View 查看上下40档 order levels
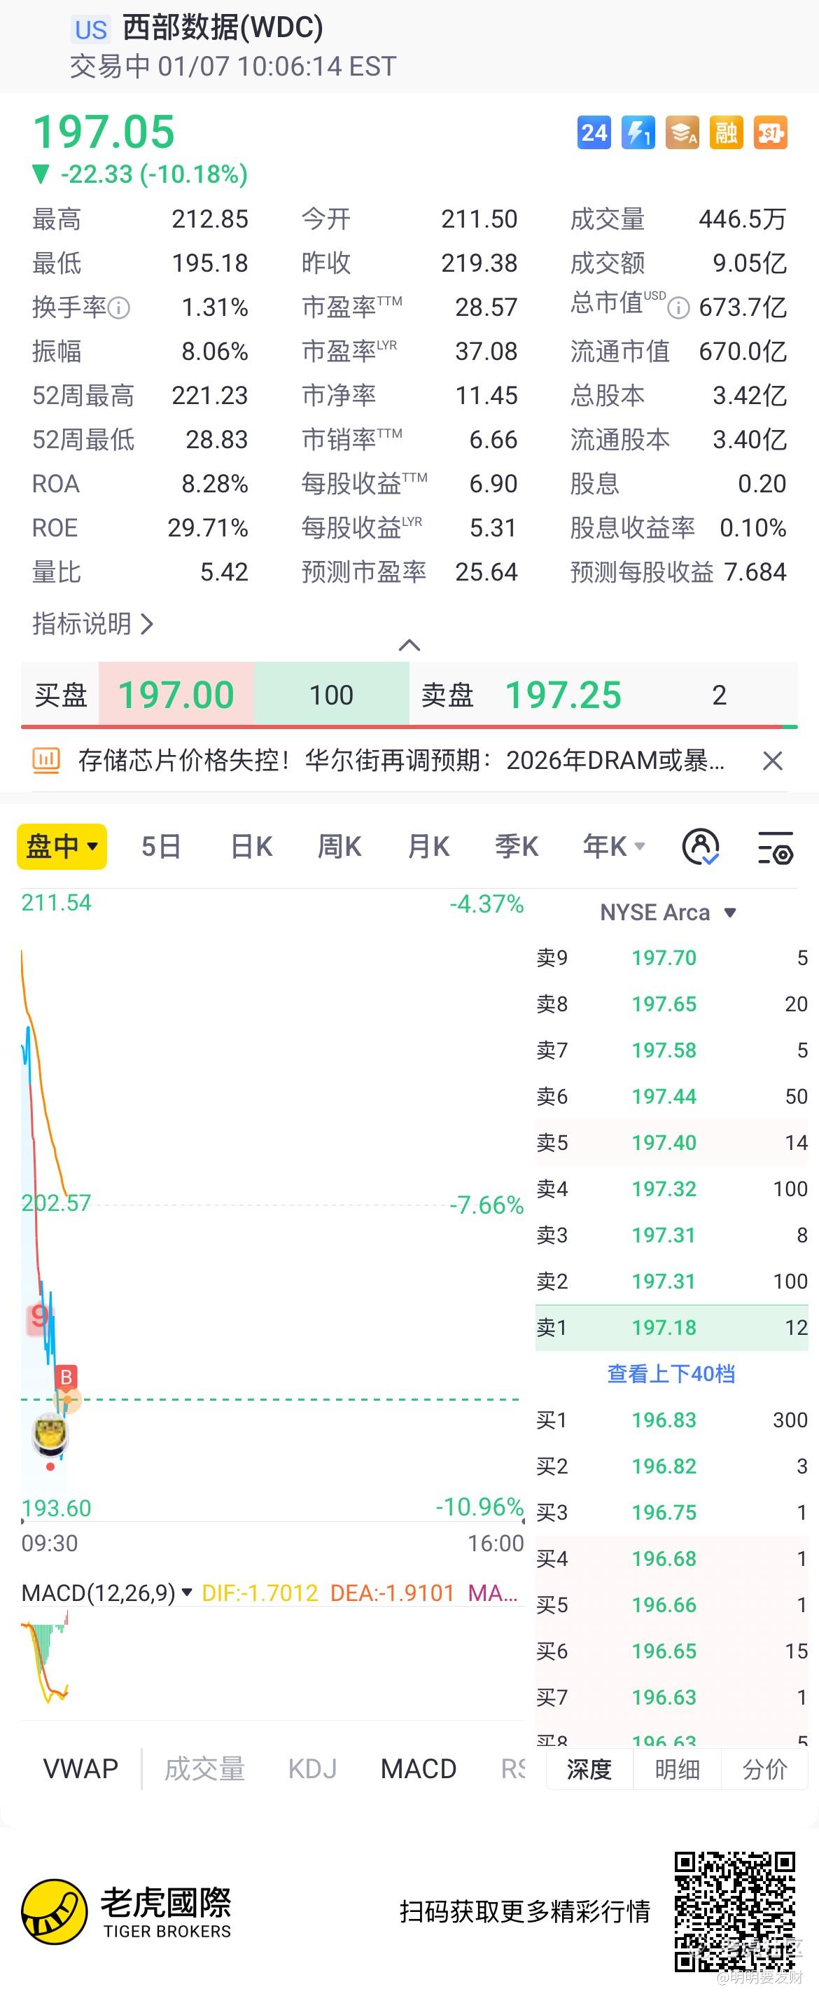The width and height of the screenshot is (819, 1996). [671, 1374]
